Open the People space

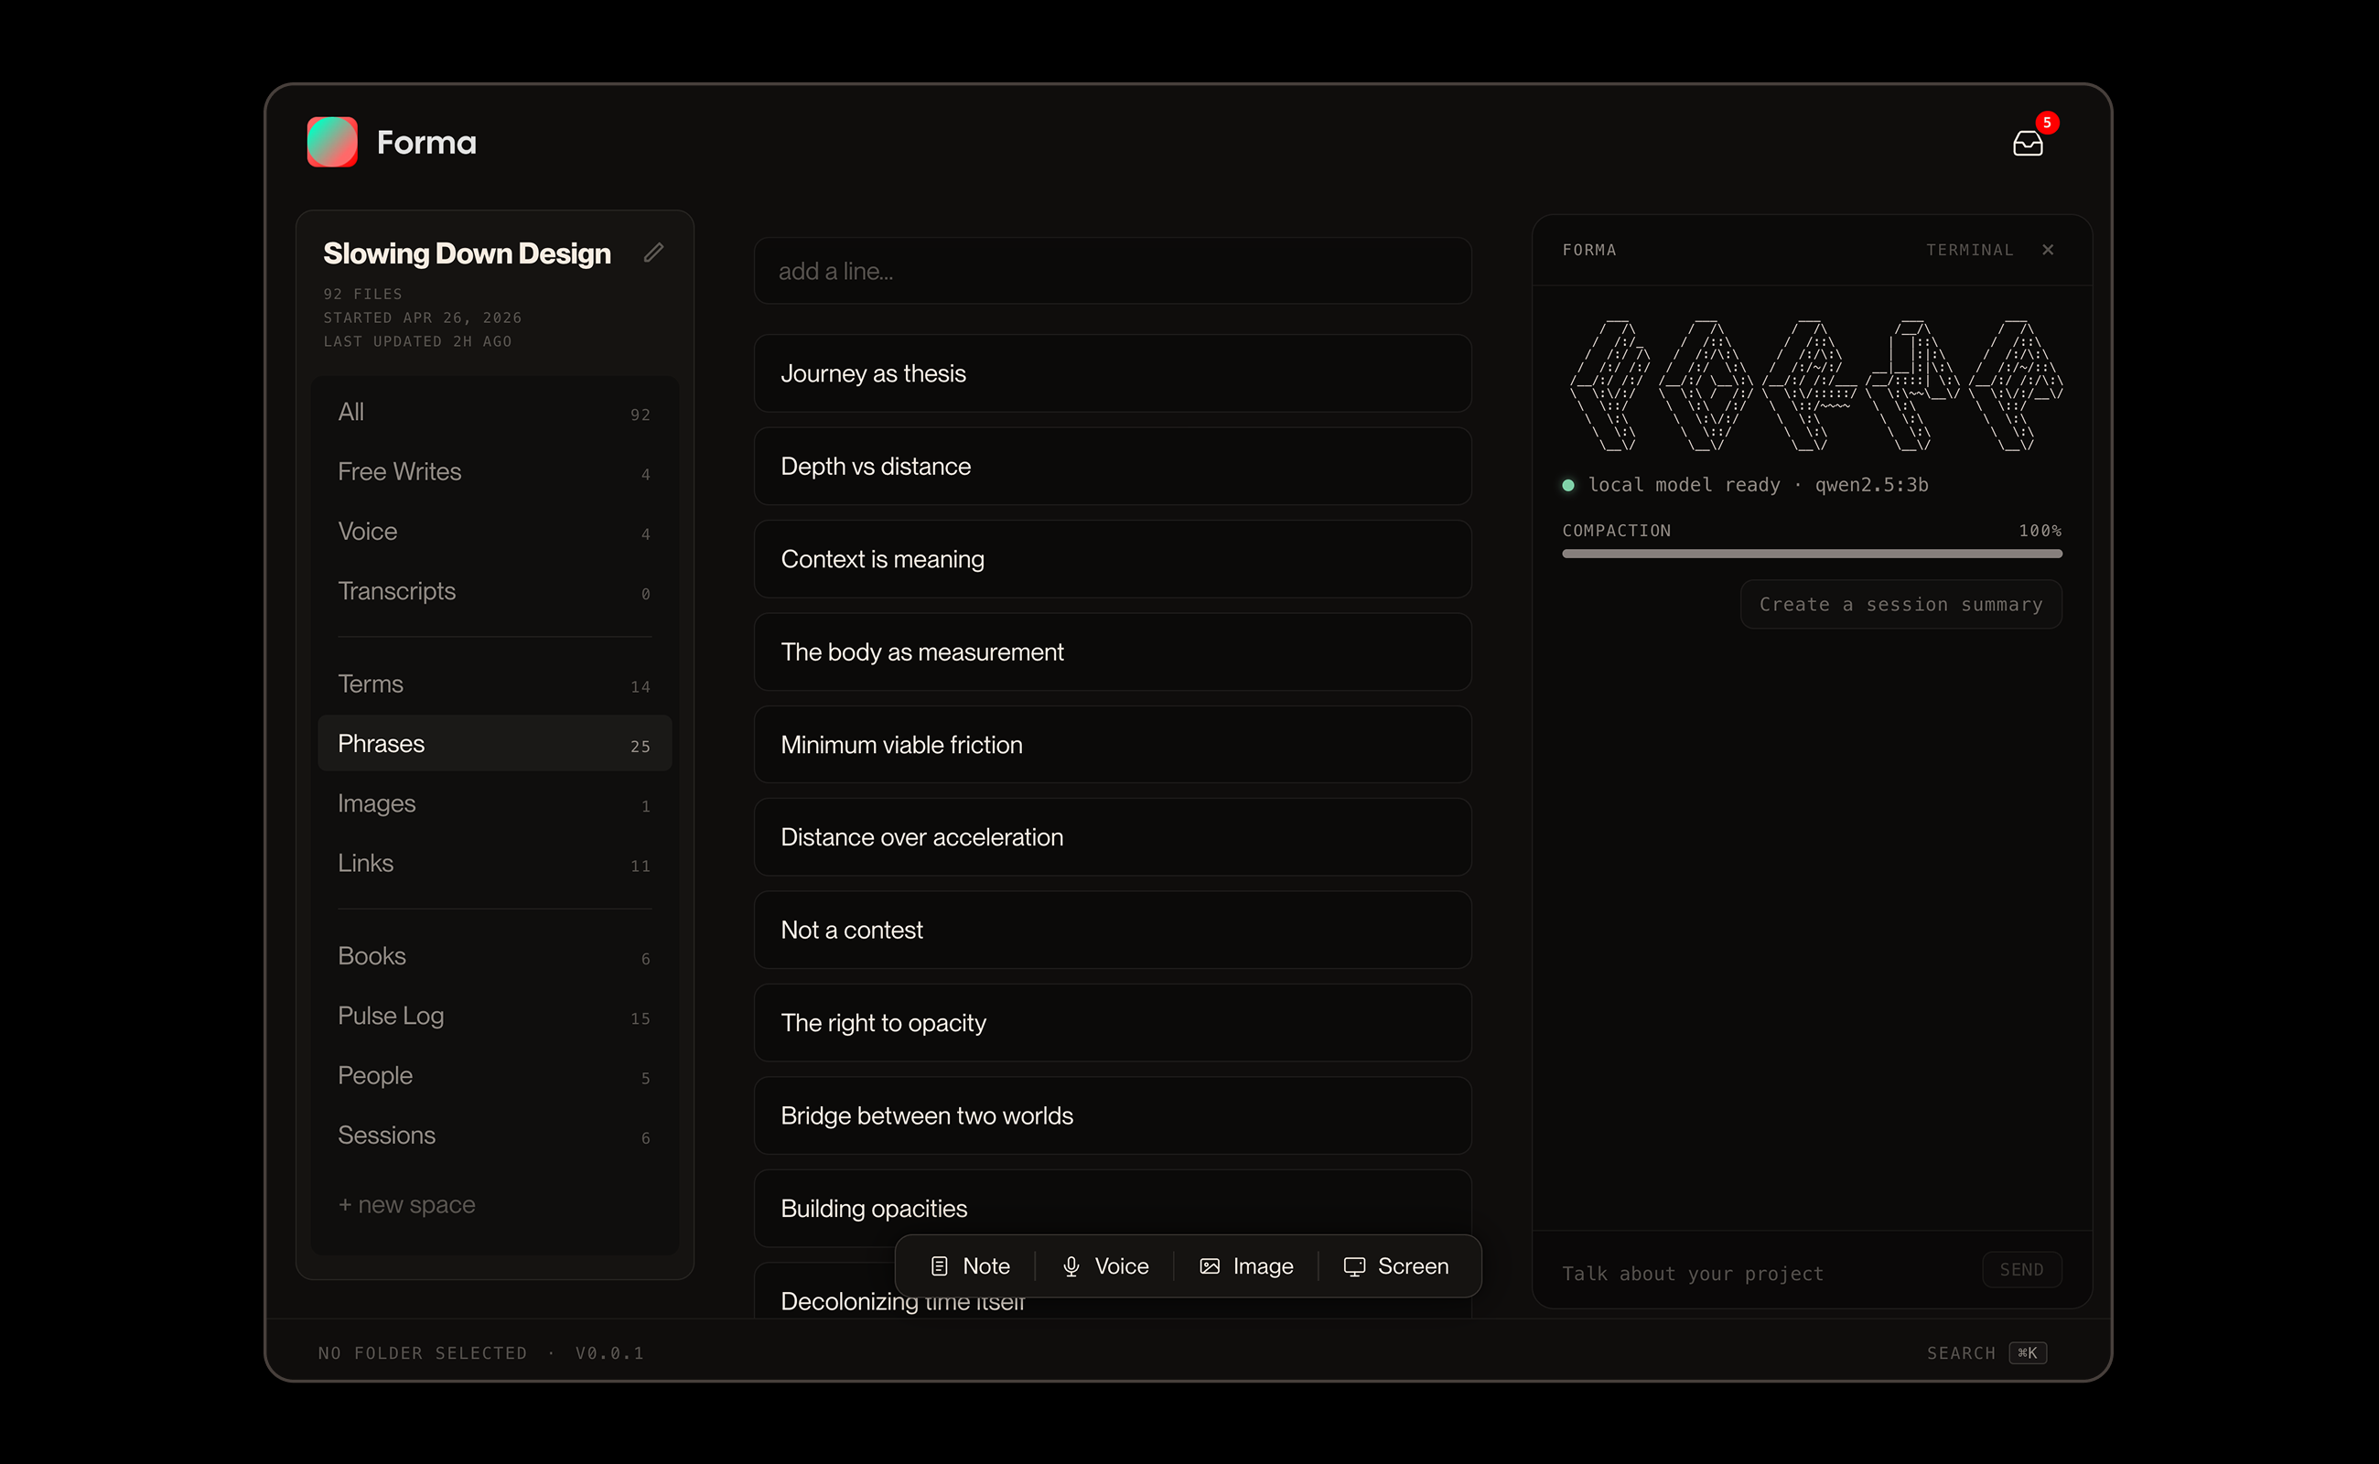495,1076
